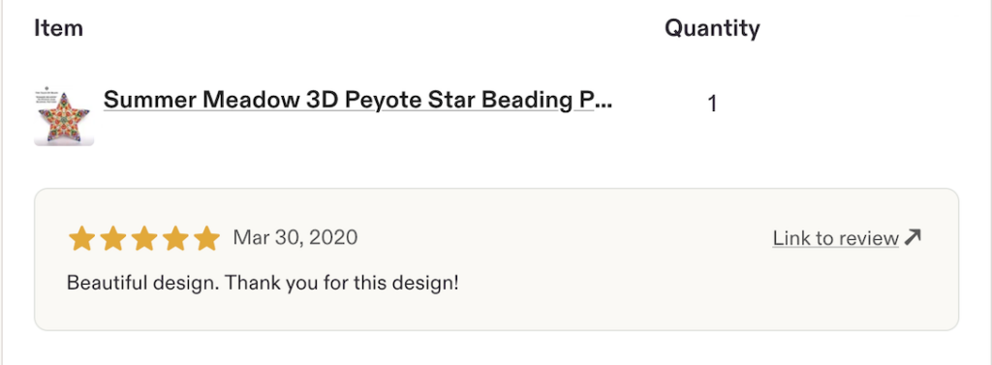Click the third (middle) rating star
Screen dimensions: 992x365
coord(143,239)
